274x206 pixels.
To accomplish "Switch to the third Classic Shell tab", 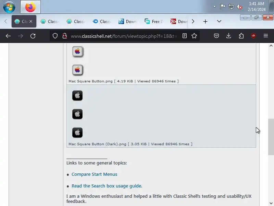I will [x=75, y=21].
